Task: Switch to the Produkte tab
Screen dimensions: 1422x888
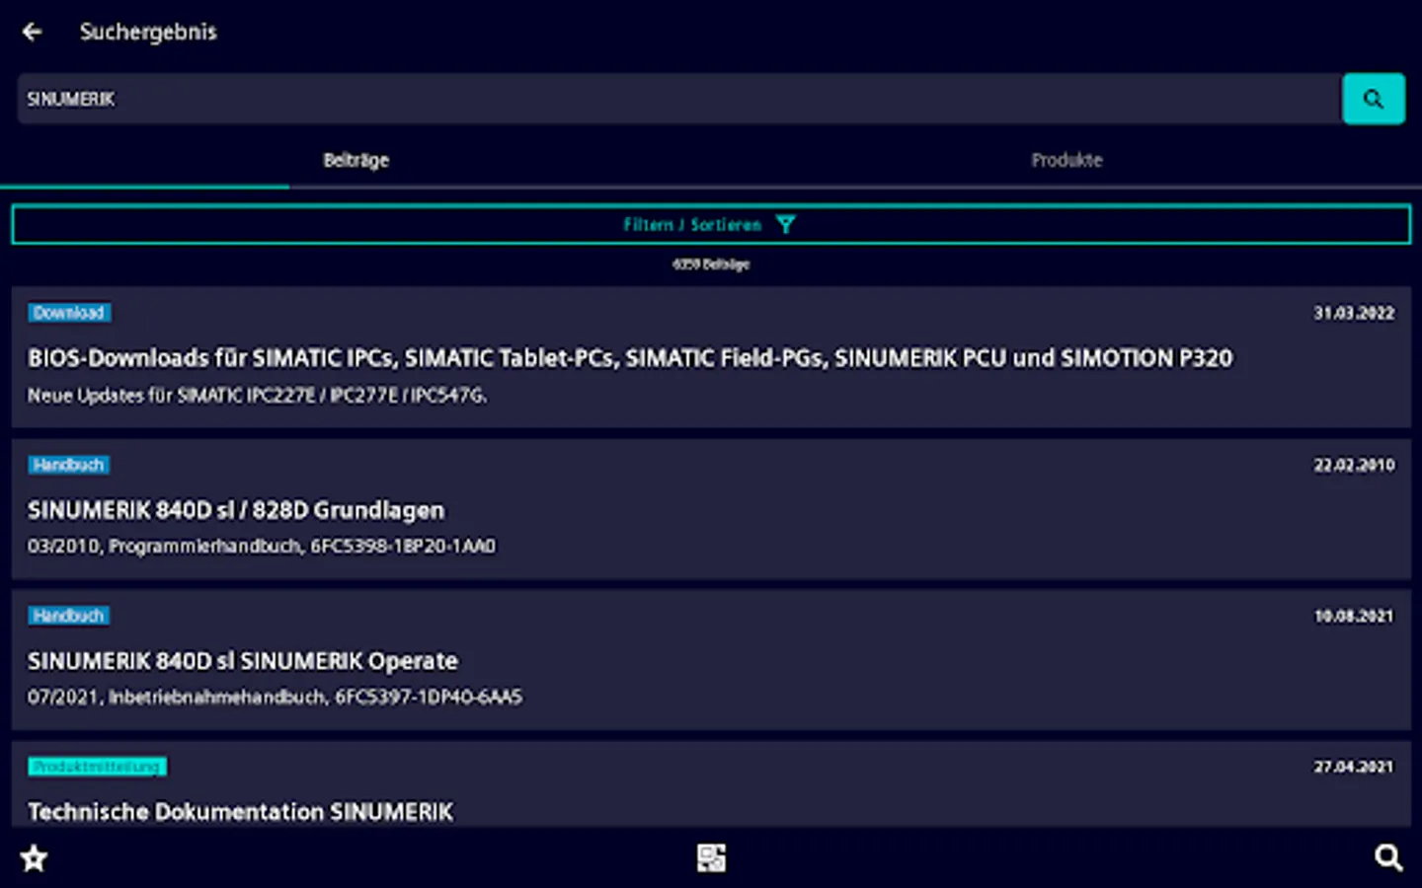Action: pos(1066,160)
